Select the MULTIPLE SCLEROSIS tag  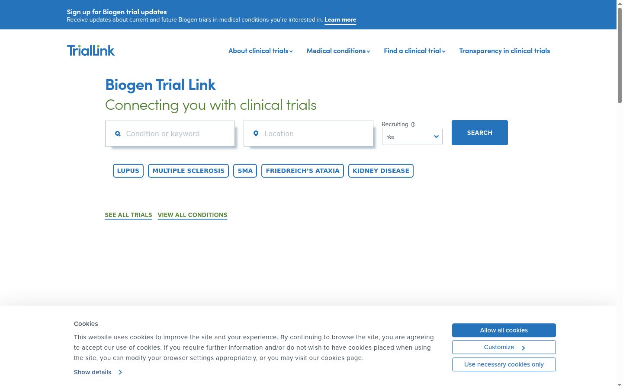click(x=188, y=171)
